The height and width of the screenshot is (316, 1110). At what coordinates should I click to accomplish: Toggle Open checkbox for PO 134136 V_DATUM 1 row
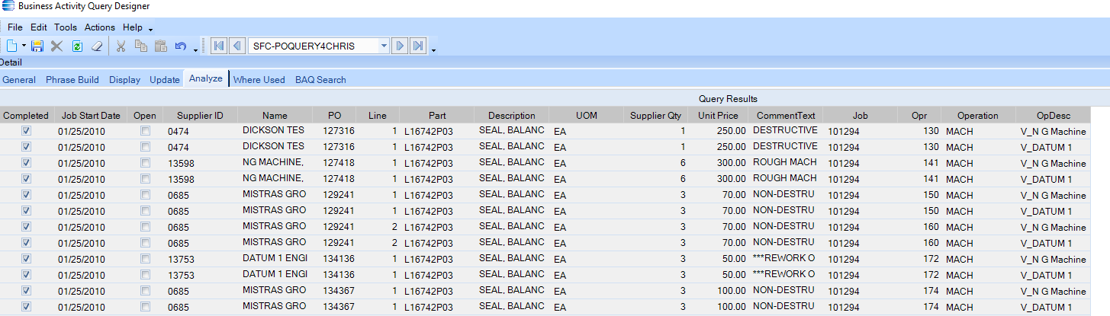(146, 275)
